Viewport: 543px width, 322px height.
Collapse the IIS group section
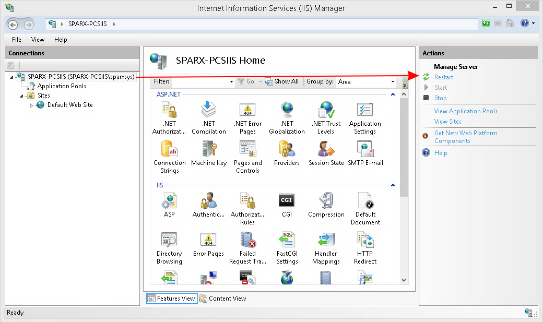[393, 185]
